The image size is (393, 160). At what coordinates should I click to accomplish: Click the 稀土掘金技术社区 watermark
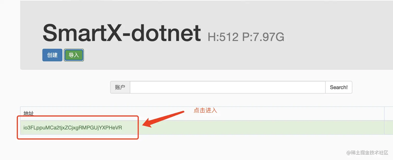367,152
